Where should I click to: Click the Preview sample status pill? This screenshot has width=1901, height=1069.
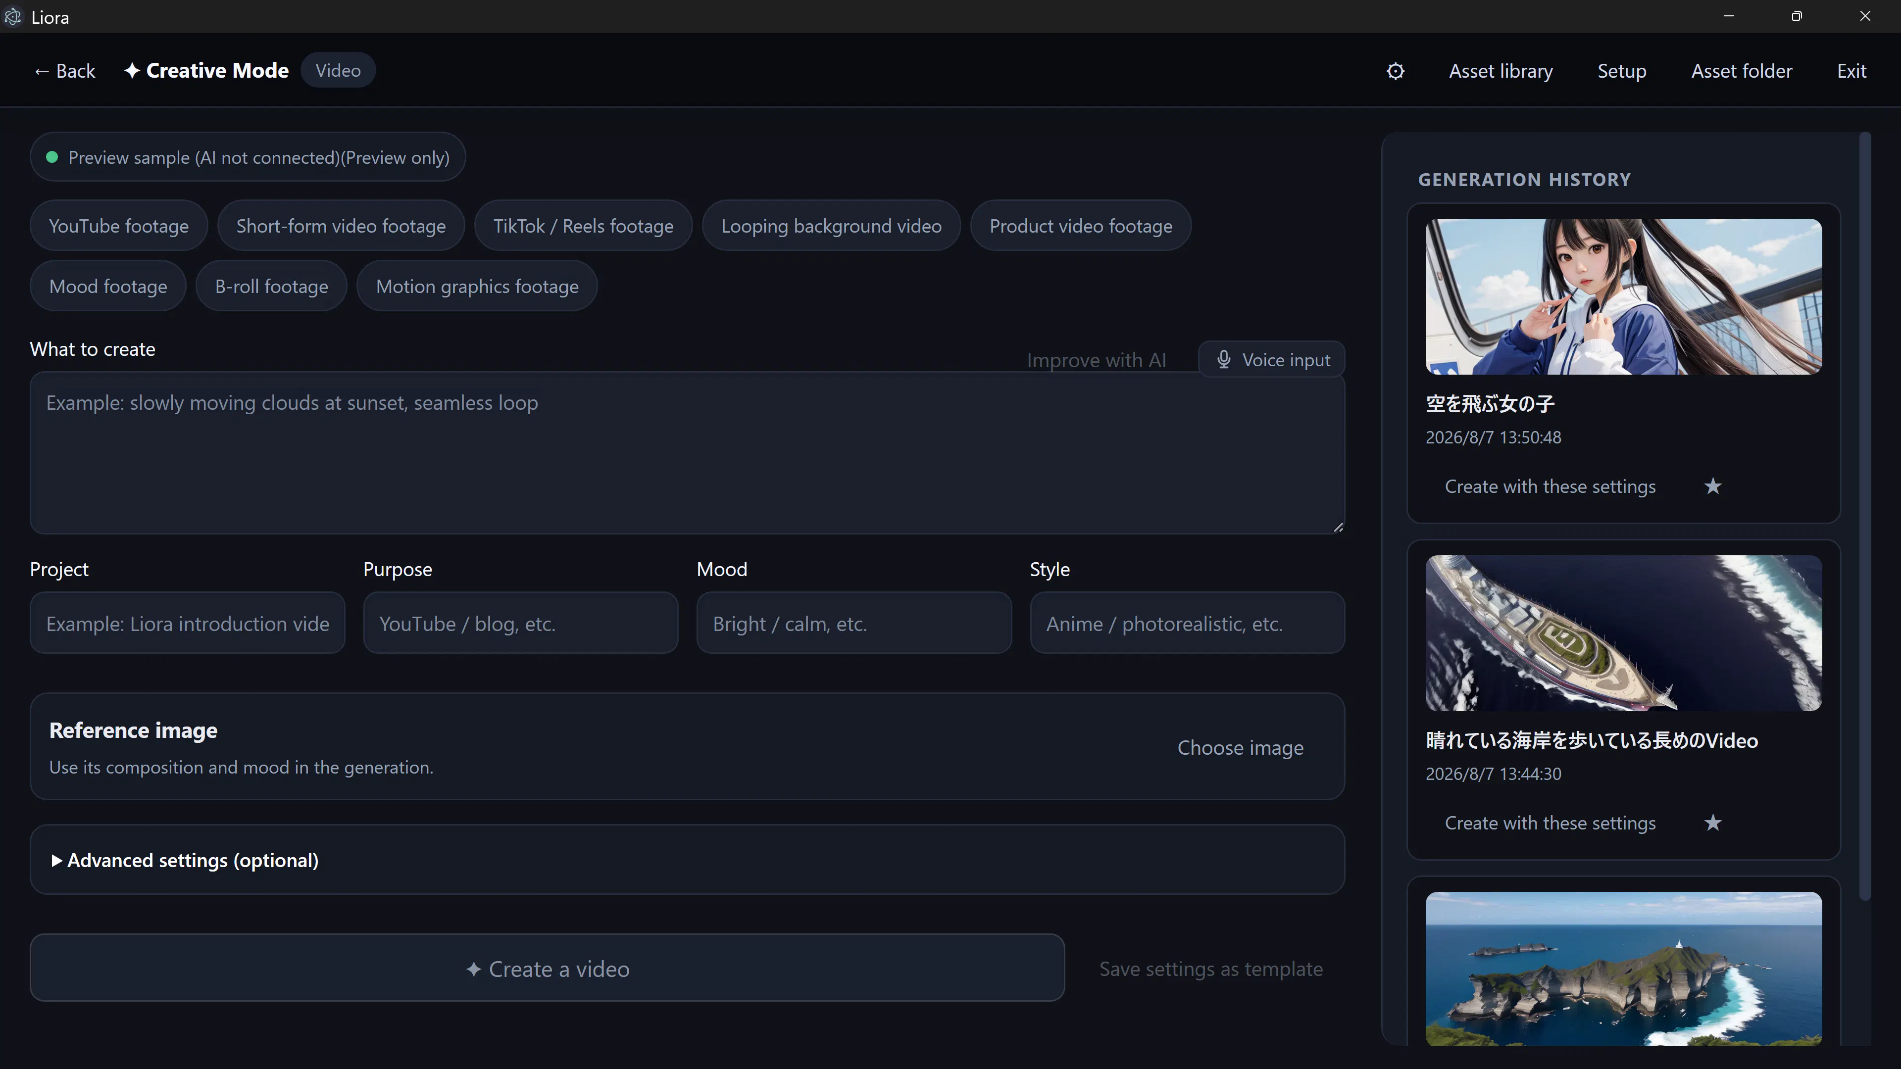247,157
